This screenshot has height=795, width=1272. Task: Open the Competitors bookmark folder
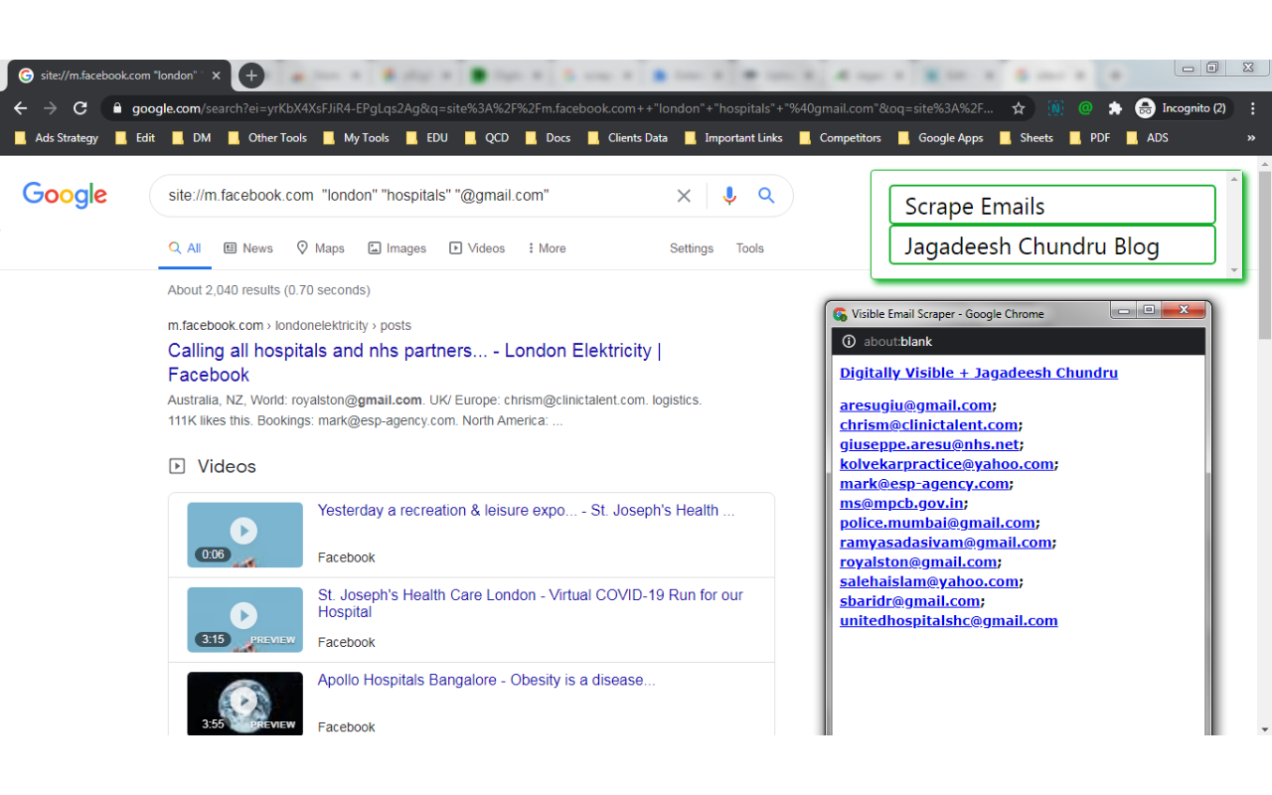pos(840,138)
